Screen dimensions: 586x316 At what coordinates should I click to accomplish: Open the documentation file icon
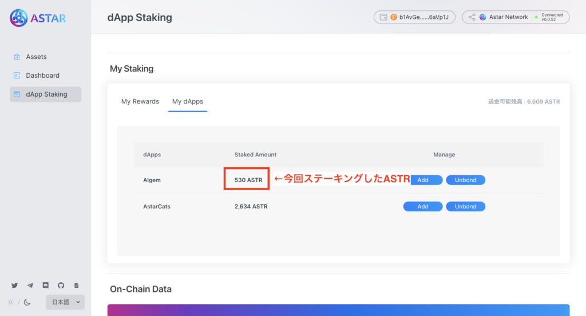coord(76,285)
